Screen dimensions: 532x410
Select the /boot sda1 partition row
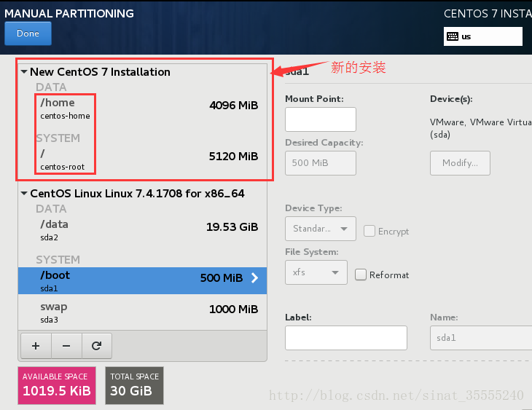[143, 281]
